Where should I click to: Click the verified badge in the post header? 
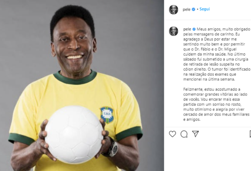pos(193,9)
